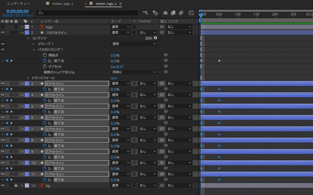
Task: Click 10f mark on the time ruler
Action: coord(238,14)
